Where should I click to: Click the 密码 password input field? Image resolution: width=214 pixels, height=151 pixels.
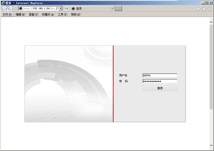coord(160,81)
